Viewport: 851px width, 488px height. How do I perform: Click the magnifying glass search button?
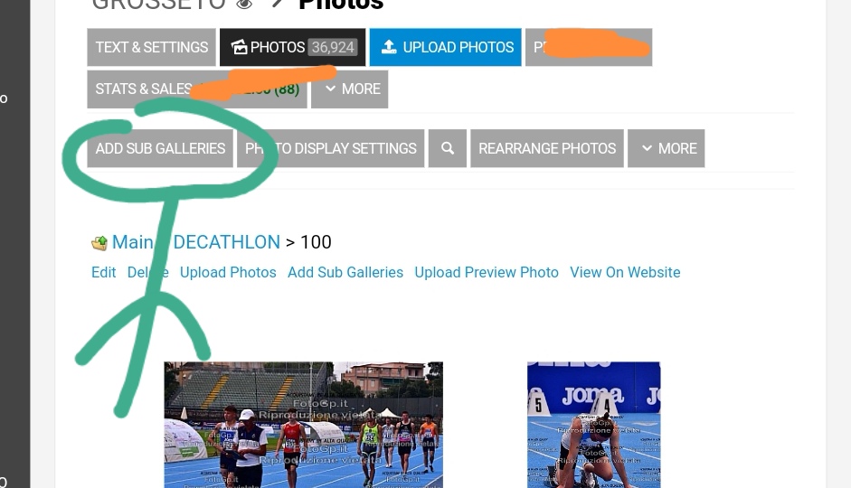click(448, 148)
